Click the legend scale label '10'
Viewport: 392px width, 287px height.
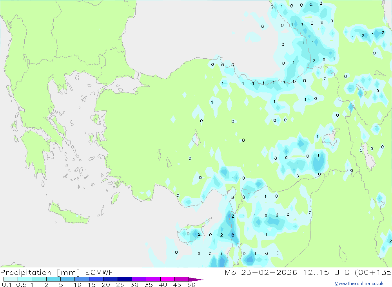pos(78,285)
